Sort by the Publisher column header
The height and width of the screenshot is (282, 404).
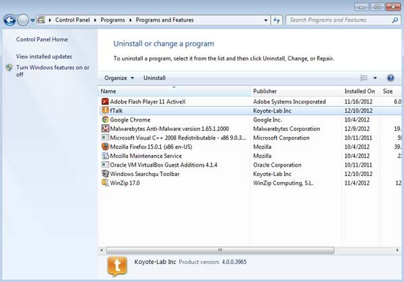pos(296,91)
